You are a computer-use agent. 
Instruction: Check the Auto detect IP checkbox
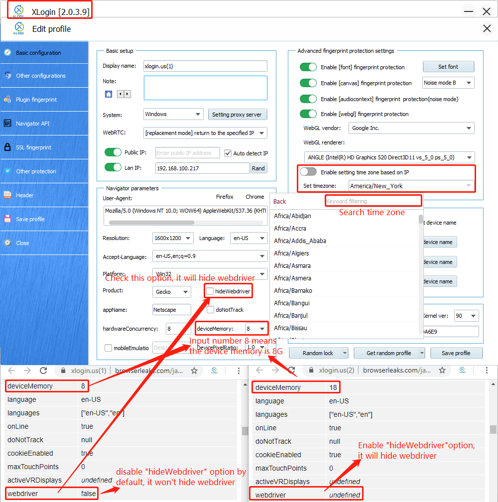pos(228,153)
